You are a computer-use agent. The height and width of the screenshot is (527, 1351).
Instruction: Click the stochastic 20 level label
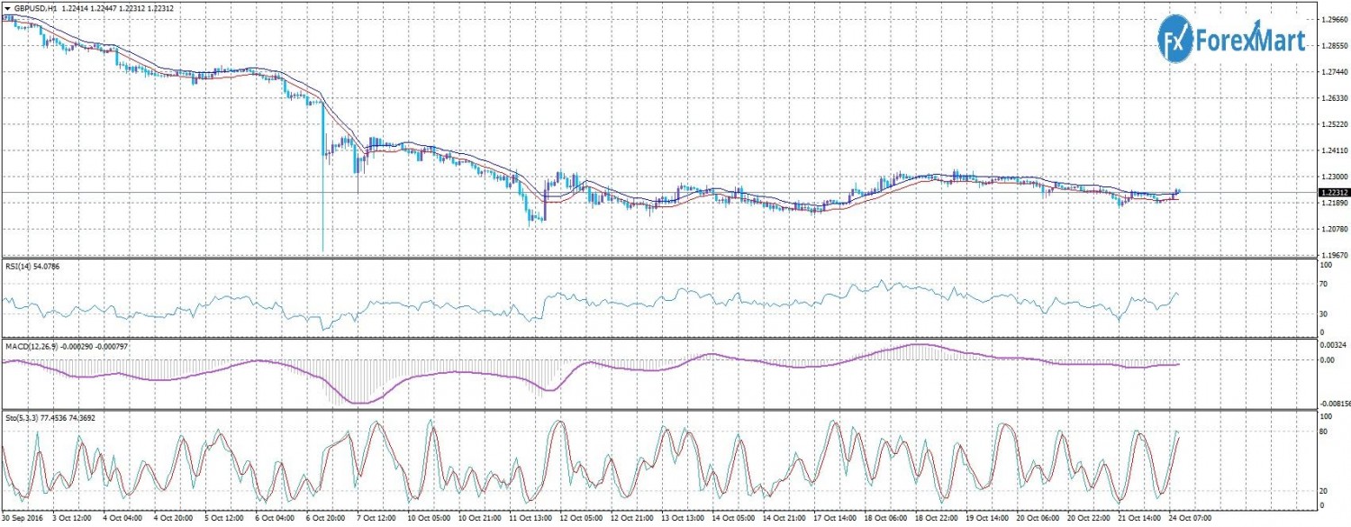coord(1324,491)
